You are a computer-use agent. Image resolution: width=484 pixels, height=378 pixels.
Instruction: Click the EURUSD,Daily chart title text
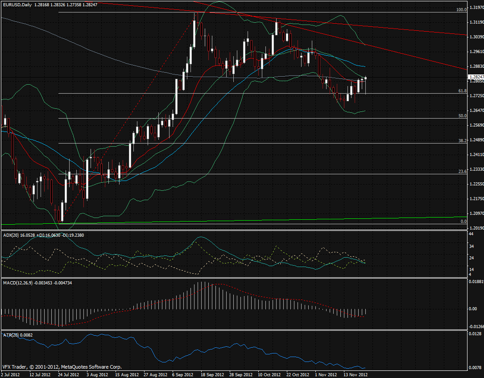[17, 4]
